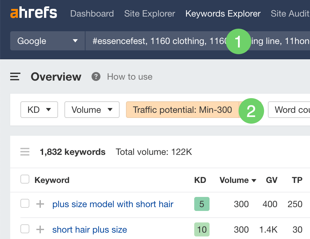310x239 pixels.
Task: Expand the KD filter dropdown
Action: 39,110
